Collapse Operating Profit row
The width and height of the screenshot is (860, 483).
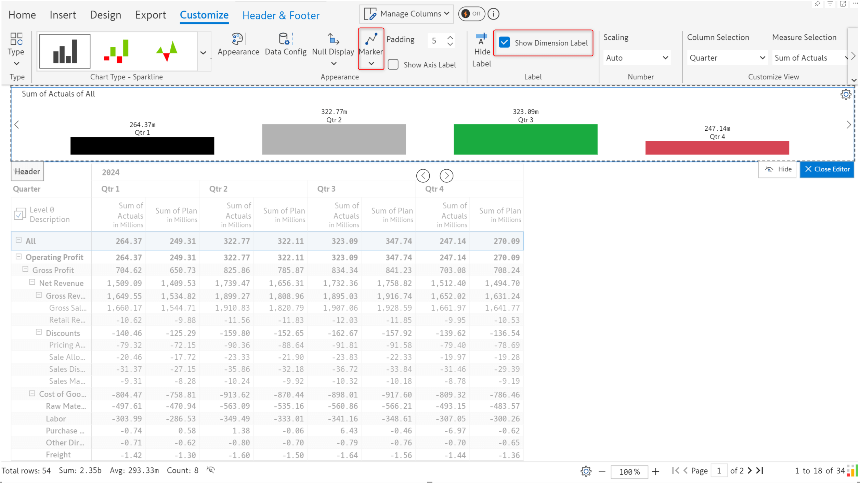coord(19,256)
